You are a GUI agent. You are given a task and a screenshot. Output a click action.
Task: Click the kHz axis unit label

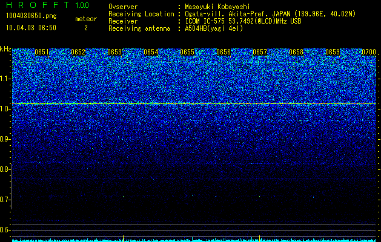(5, 49)
